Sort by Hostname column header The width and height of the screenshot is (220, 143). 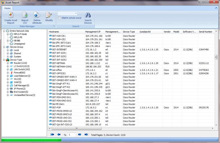click(66, 32)
